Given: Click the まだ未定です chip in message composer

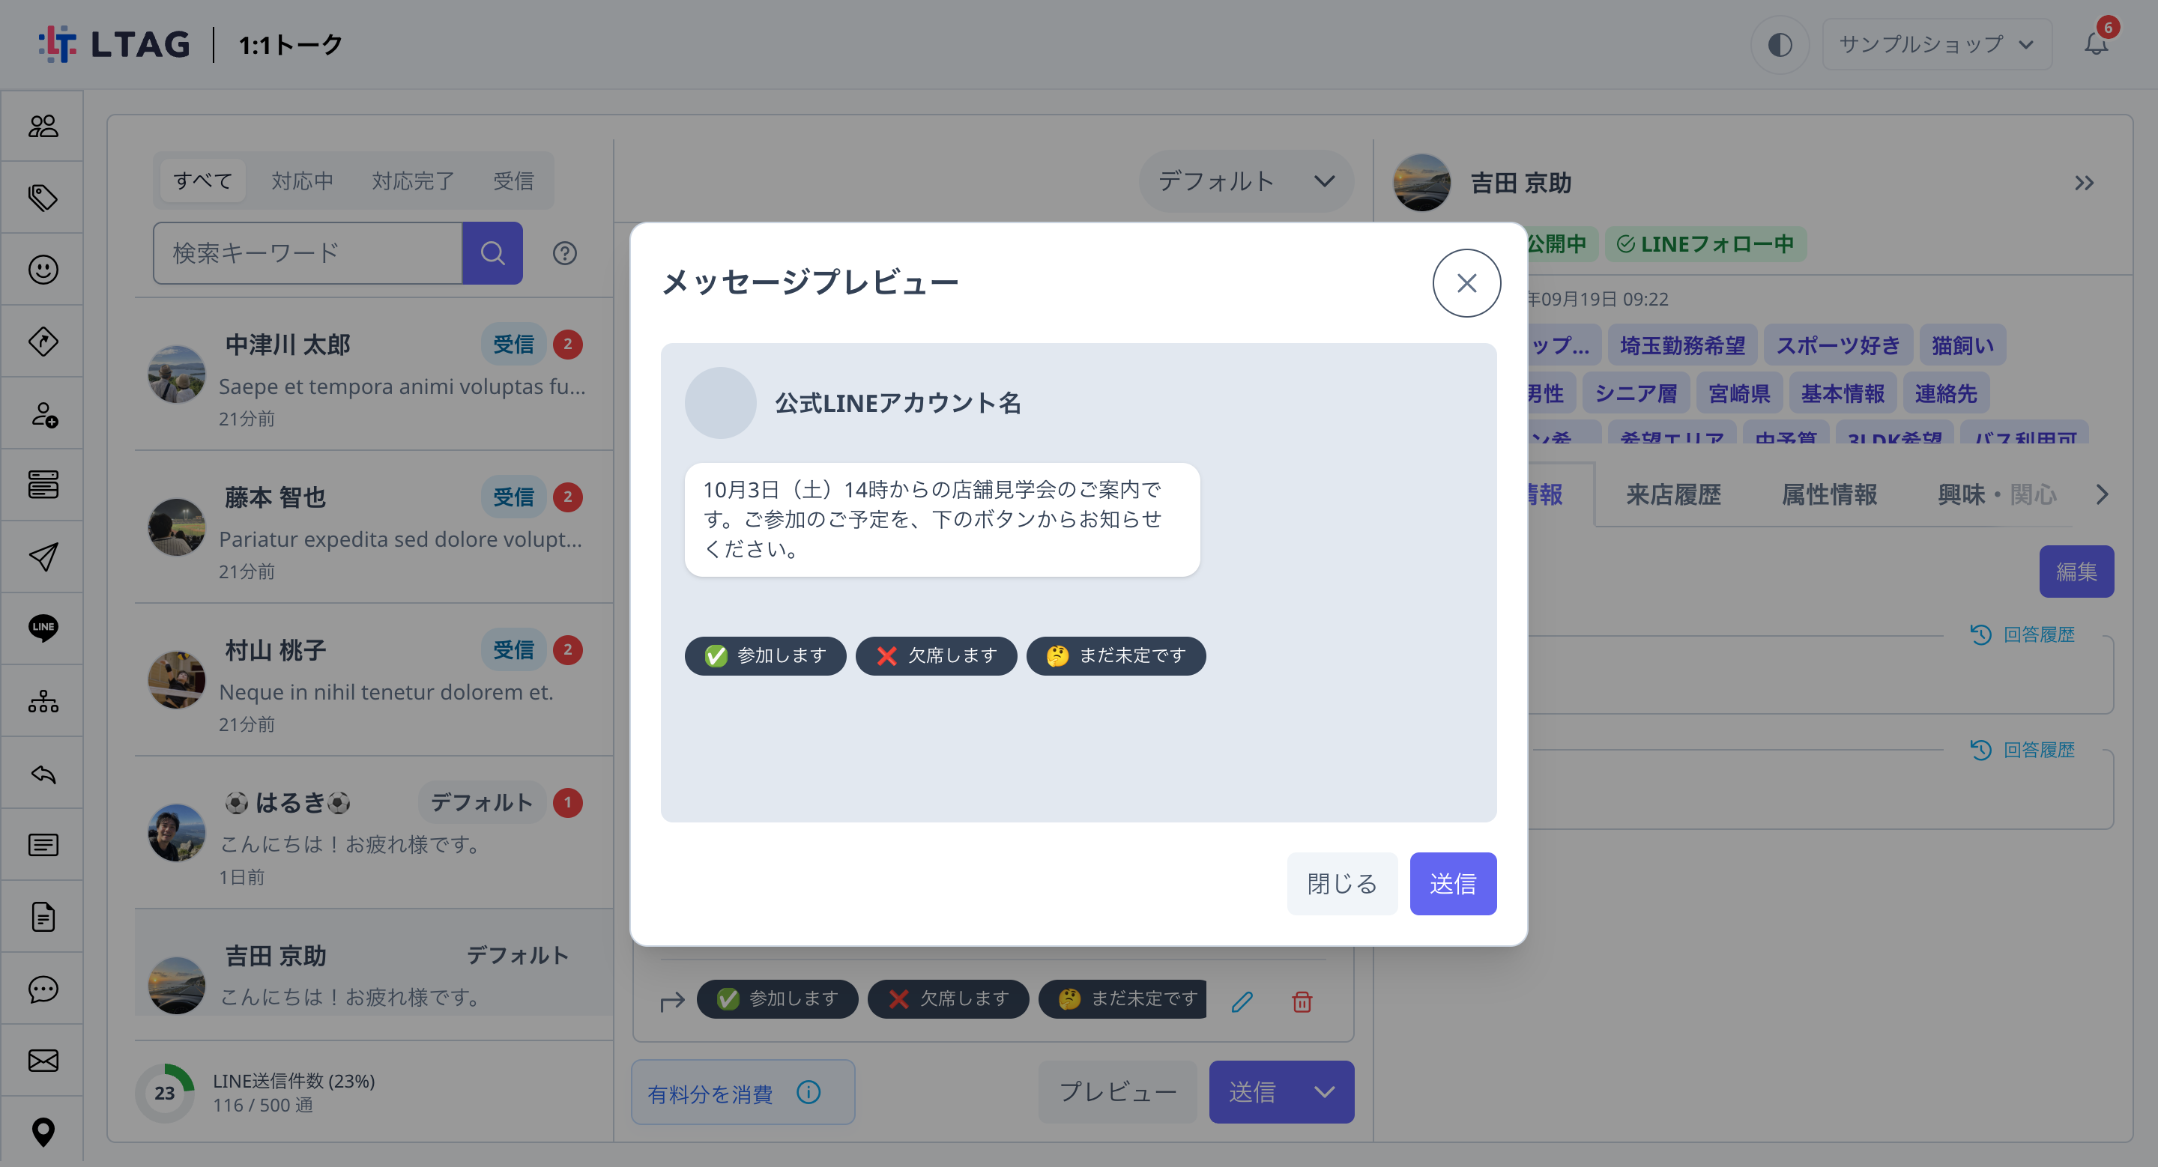Looking at the screenshot, I should pos(1122,998).
